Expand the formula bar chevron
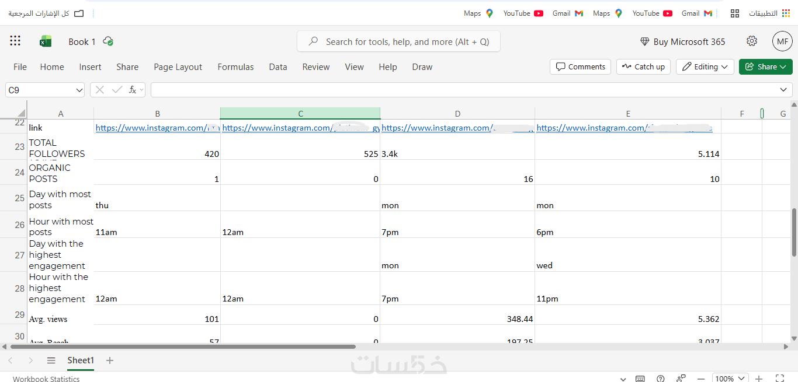 [783, 90]
